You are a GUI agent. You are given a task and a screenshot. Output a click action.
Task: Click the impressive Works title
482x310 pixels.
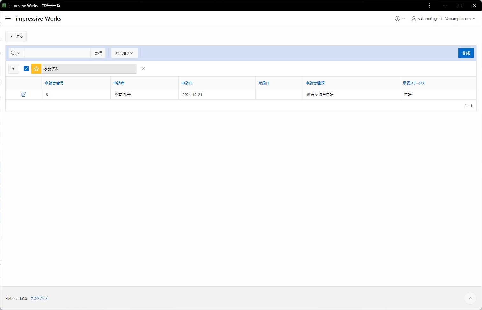click(38, 19)
